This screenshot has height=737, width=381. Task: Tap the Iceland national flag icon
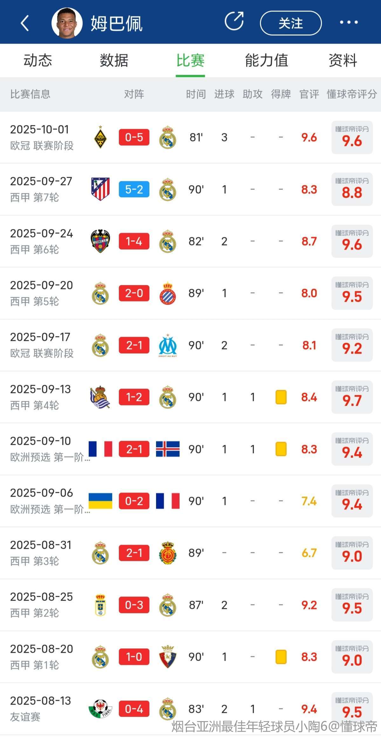(x=167, y=449)
